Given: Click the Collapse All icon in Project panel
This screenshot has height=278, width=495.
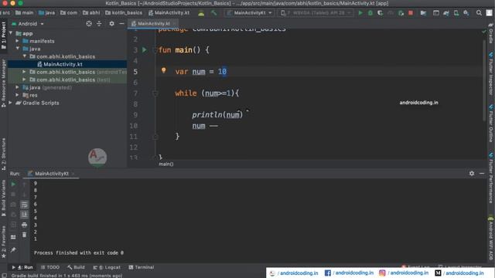Looking at the screenshot, I should tap(99, 24).
